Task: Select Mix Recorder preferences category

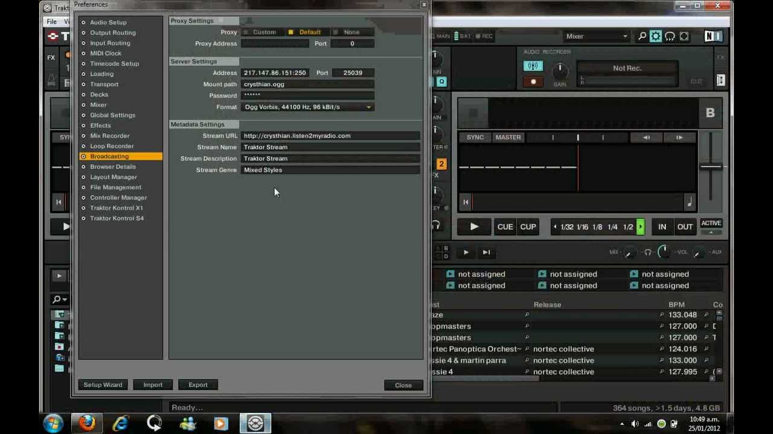Action: (x=109, y=136)
